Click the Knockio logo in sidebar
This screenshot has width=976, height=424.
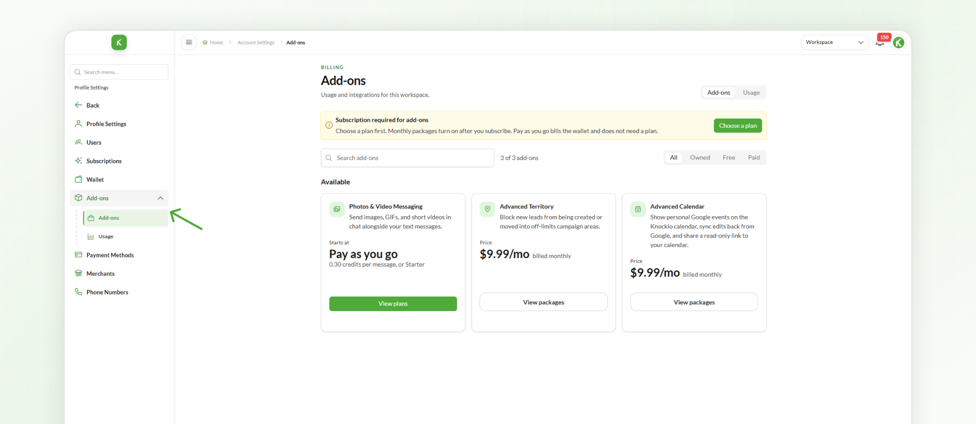coord(119,42)
